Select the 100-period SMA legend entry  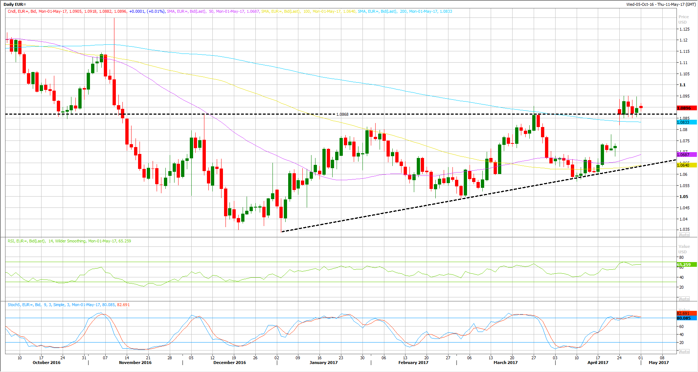308,11
